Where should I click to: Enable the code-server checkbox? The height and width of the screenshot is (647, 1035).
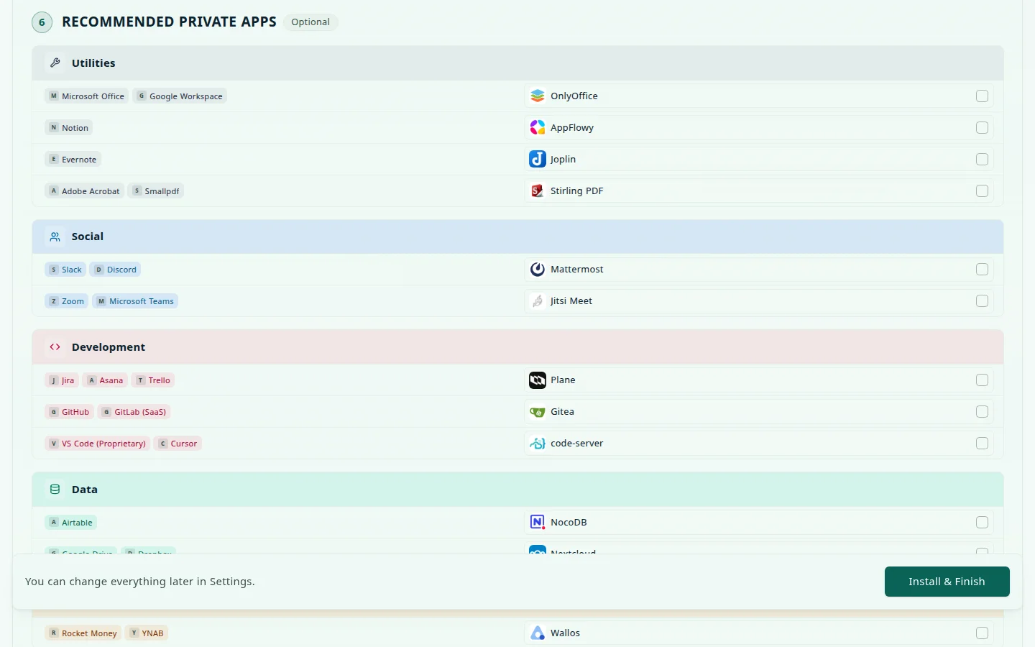(982, 443)
